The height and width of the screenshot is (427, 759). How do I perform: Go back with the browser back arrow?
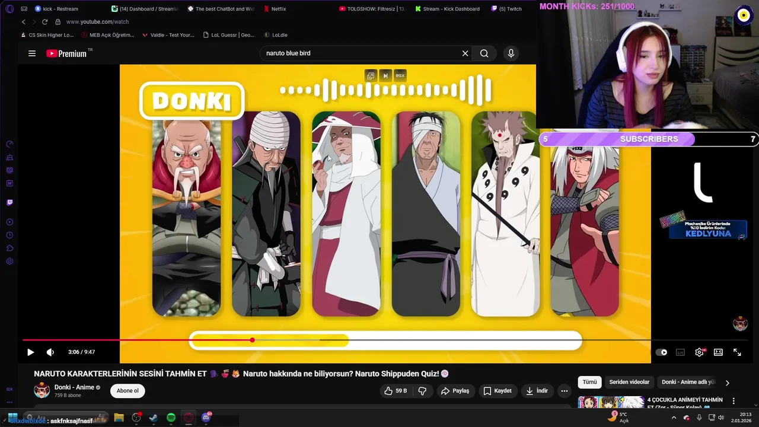click(24, 22)
